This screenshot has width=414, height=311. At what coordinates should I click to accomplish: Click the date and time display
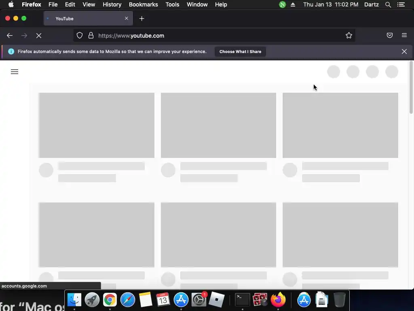coord(331,4)
